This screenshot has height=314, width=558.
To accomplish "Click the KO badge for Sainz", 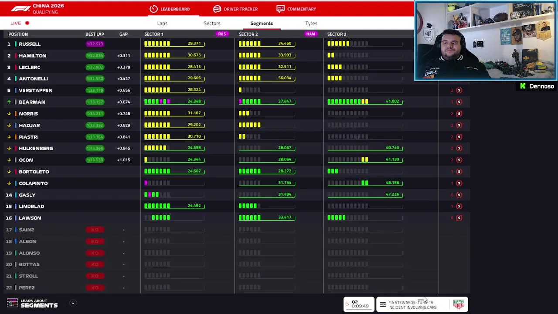I will point(95,230).
